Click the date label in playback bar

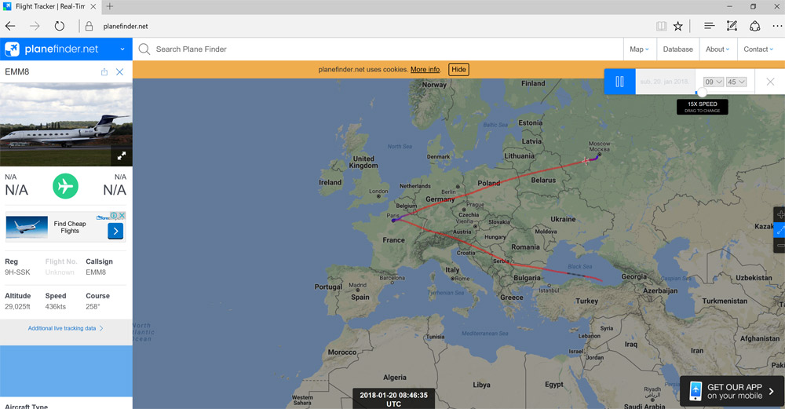tap(664, 82)
